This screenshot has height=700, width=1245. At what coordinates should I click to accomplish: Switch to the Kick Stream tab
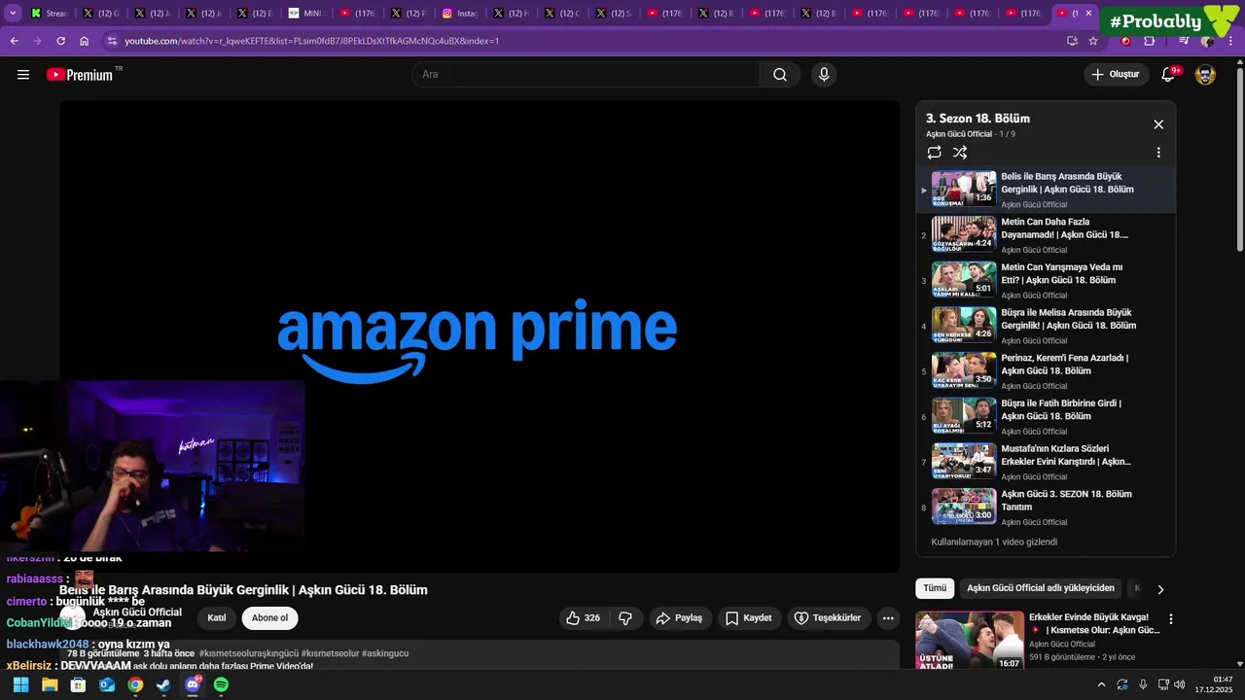pos(49,14)
